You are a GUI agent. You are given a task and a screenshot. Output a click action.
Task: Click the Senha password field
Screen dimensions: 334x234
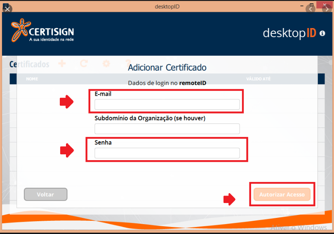click(167, 153)
